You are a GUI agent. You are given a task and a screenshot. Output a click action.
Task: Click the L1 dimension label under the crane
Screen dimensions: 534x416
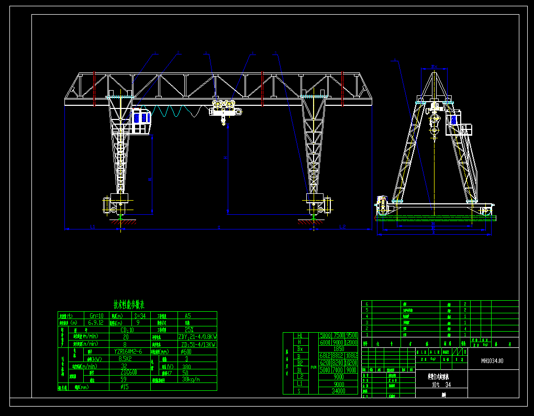tap(92, 226)
